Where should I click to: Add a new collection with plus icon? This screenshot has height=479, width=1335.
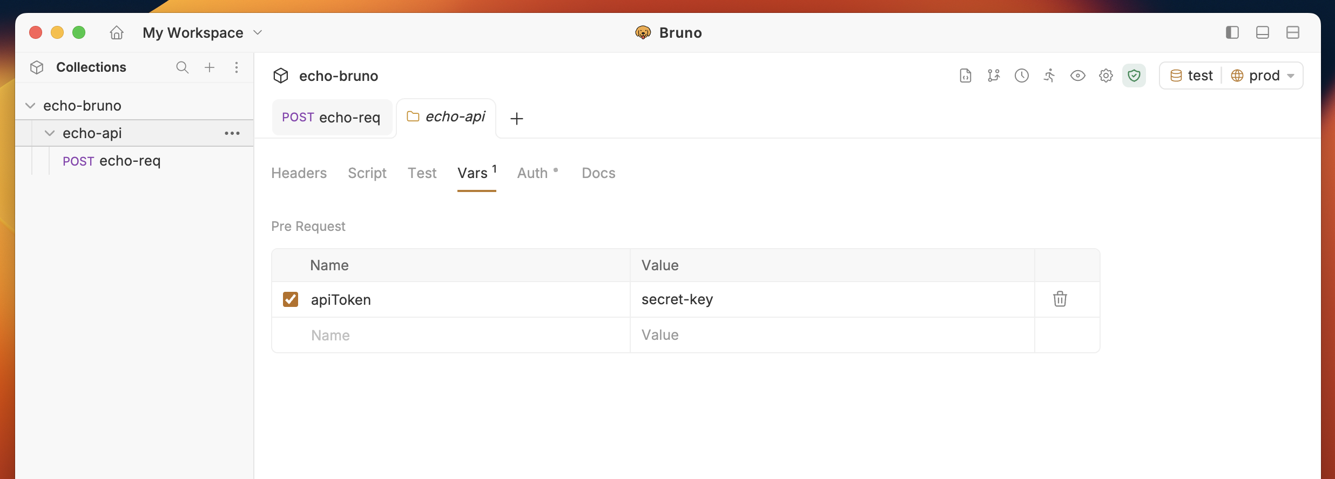[210, 67]
